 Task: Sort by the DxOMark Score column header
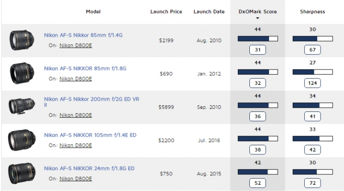(258, 11)
